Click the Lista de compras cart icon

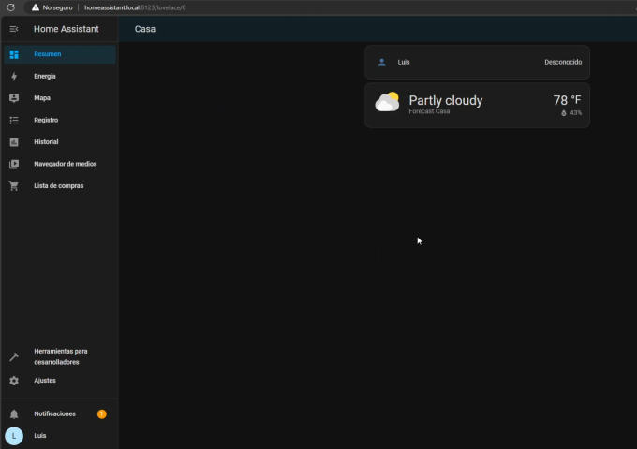14,186
